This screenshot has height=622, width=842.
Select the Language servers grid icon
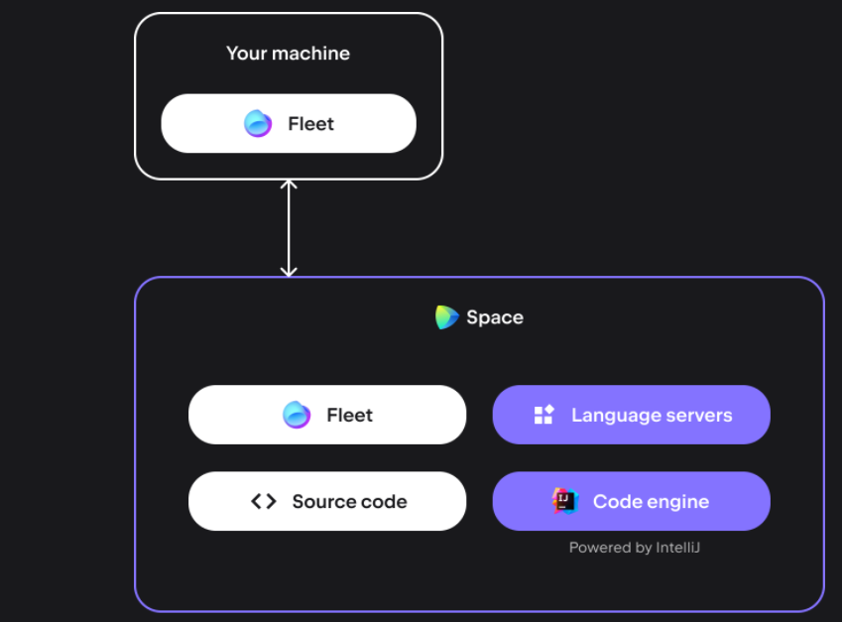tap(542, 415)
